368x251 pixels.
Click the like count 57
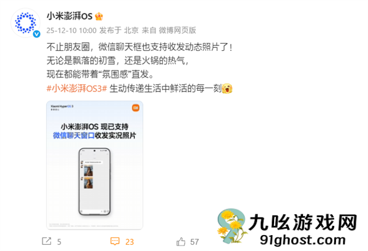click(194, 242)
